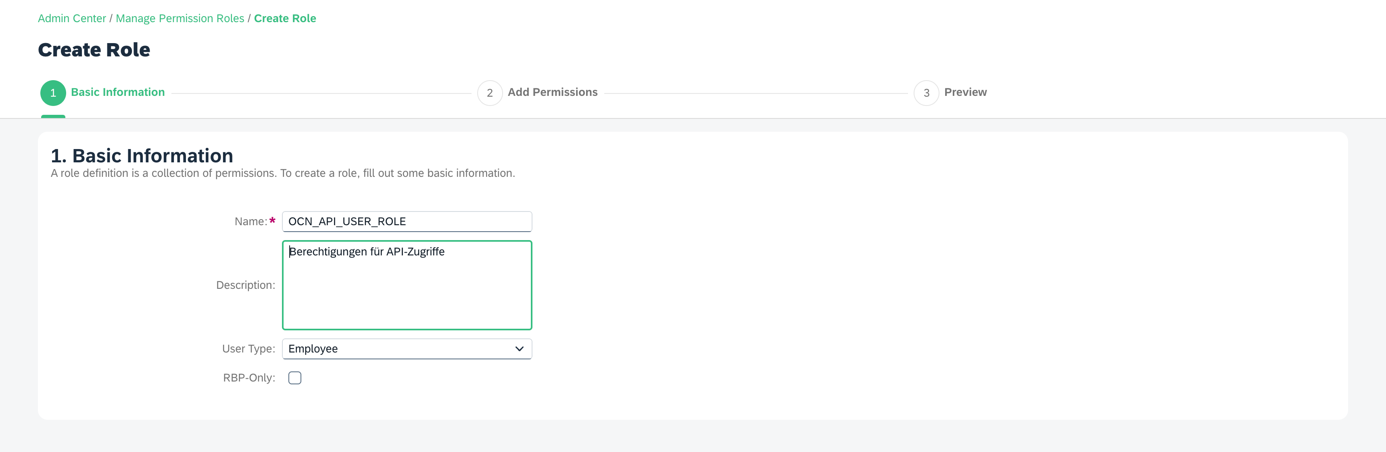Open the Employee User Type combo box

coord(398,349)
